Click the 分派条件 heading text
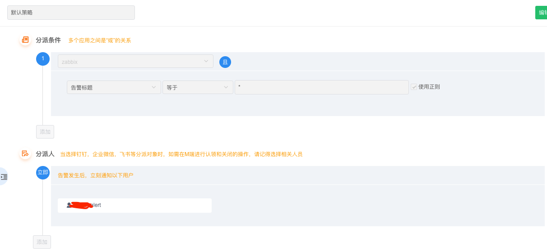The image size is (547, 251). [x=48, y=40]
